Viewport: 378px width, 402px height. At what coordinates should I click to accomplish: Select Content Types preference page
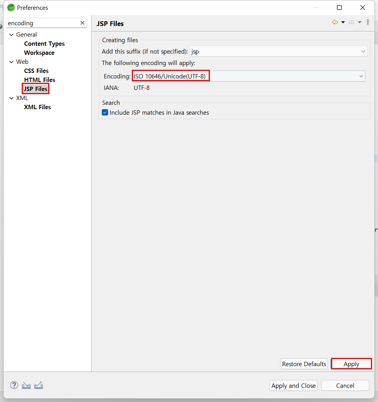point(45,44)
